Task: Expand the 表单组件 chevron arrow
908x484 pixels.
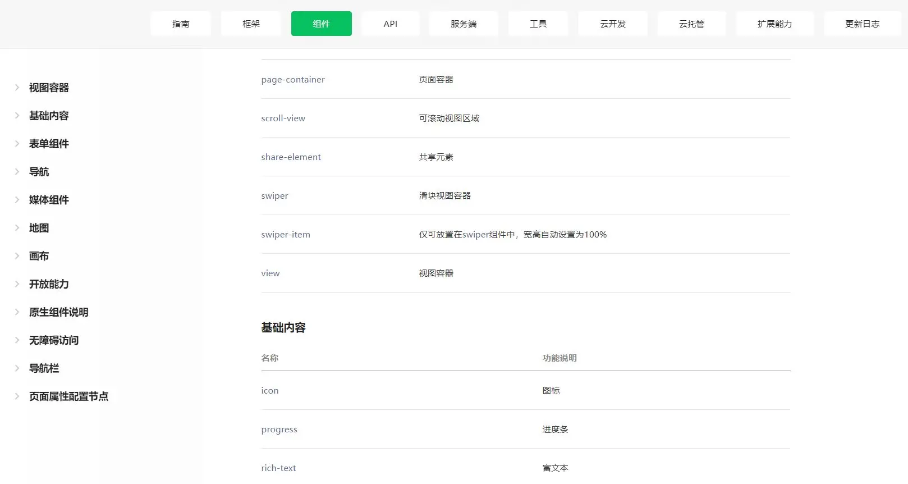Action: tap(17, 144)
